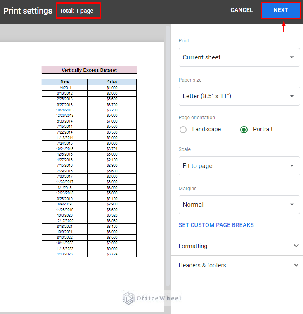Click the SET CUSTOM PAGE BREAKS link
Screen dimensions: 303x314
tap(216, 225)
